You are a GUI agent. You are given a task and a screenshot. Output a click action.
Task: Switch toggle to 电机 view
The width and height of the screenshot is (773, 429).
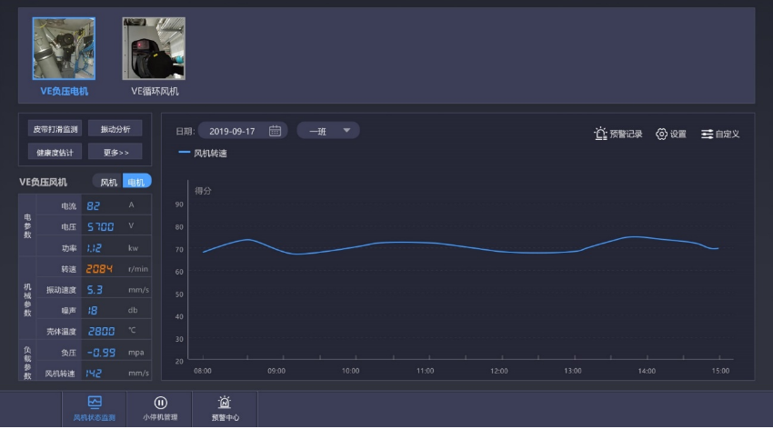(x=136, y=182)
